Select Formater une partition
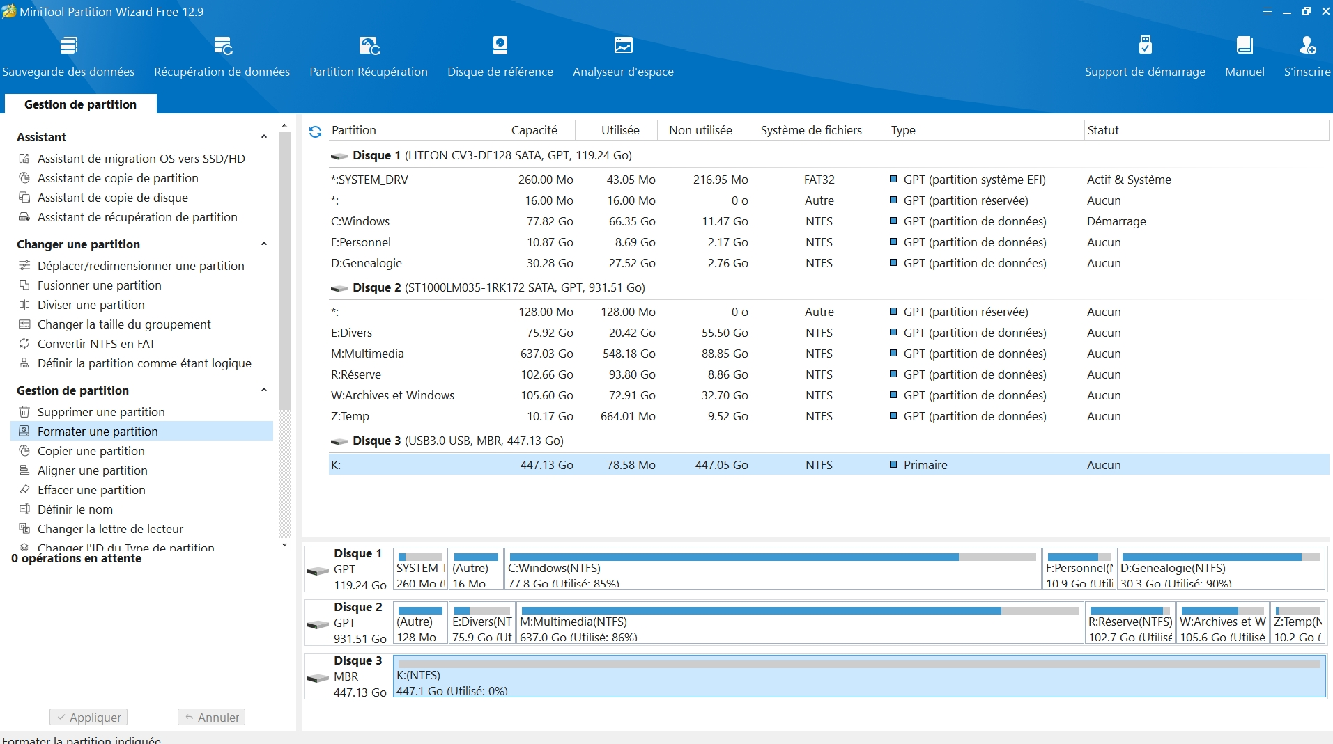This screenshot has height=744, width=1333. tap(142, 432)
